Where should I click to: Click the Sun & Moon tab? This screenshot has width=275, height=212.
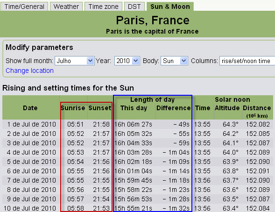(170, 7)
